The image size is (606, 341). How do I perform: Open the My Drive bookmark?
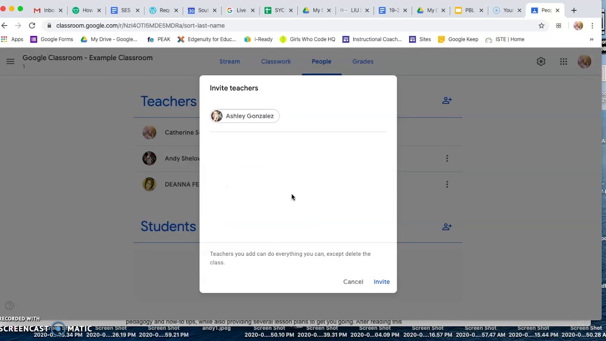tap(109, 39)
